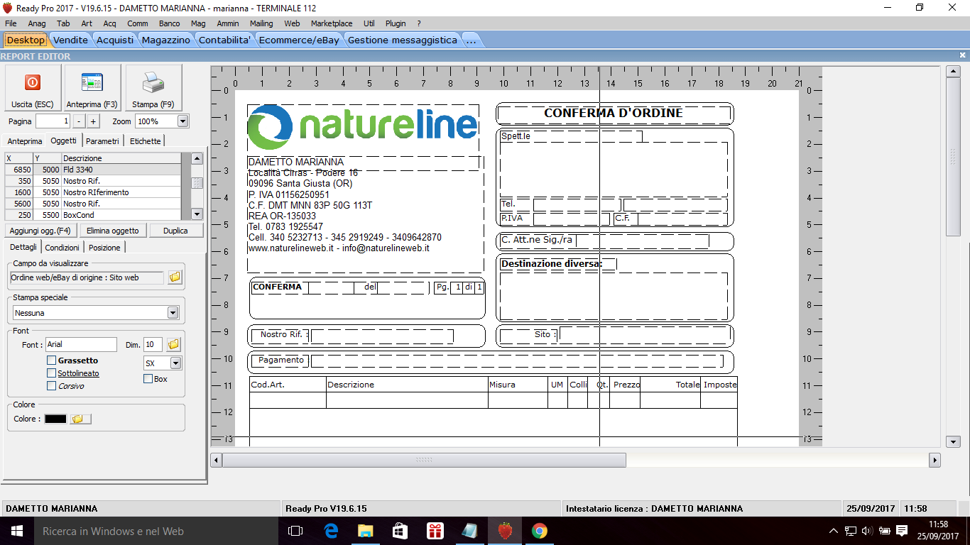Click the Windows Start button
This screenshot has height=545, width=970.
click(x=17, y=531)
